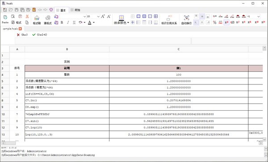Apply bottom border to the cell
268x162 pixels.
156,22
